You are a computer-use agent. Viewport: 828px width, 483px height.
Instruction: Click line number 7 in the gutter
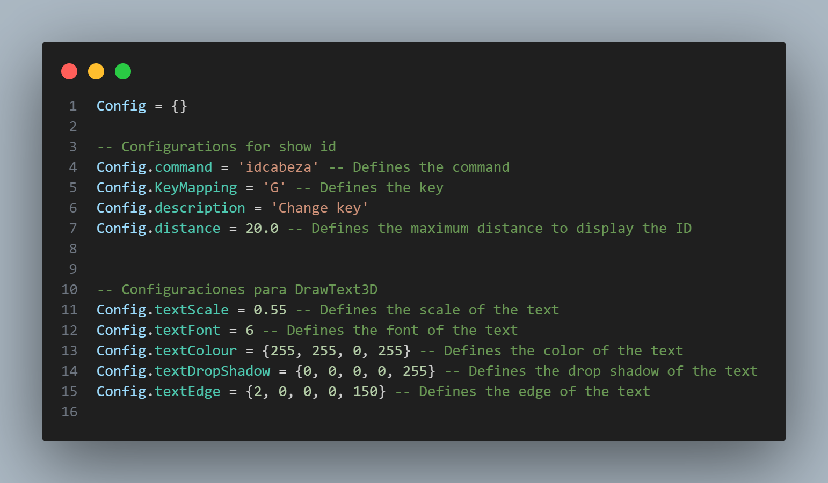(73, 229)
